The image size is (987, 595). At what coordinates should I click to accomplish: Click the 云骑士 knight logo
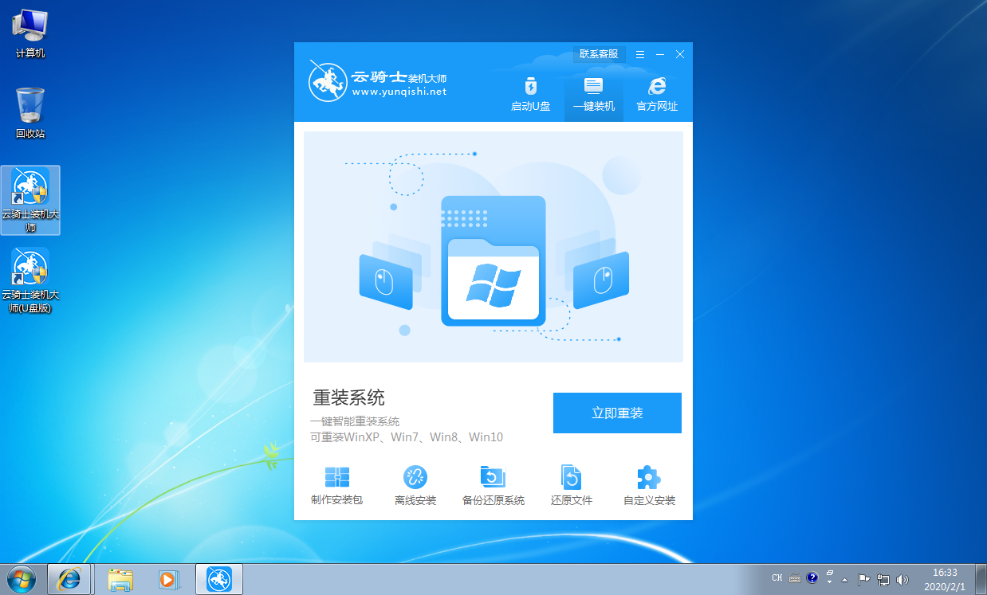[327, 80]
